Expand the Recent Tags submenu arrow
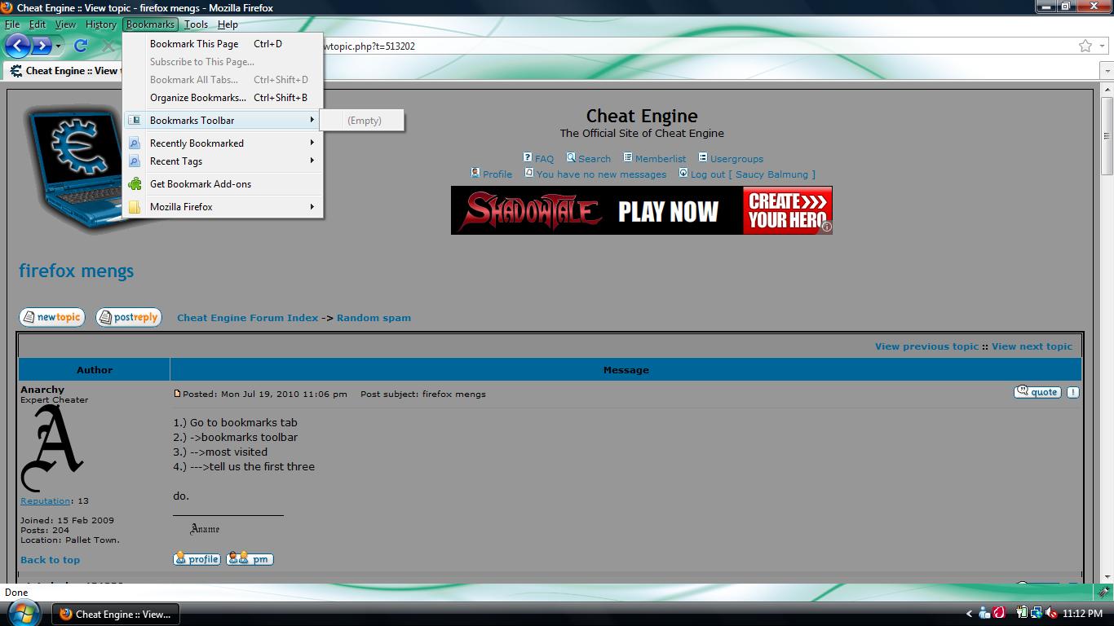Viewport: 1114px width, 626px height. (312, 161)
